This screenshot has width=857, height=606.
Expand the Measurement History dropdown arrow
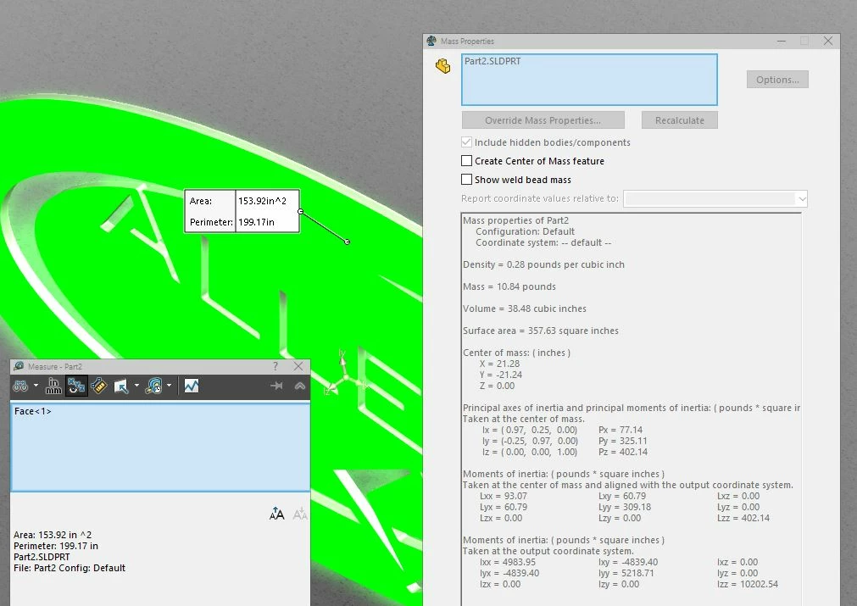[x=169, y=386]
